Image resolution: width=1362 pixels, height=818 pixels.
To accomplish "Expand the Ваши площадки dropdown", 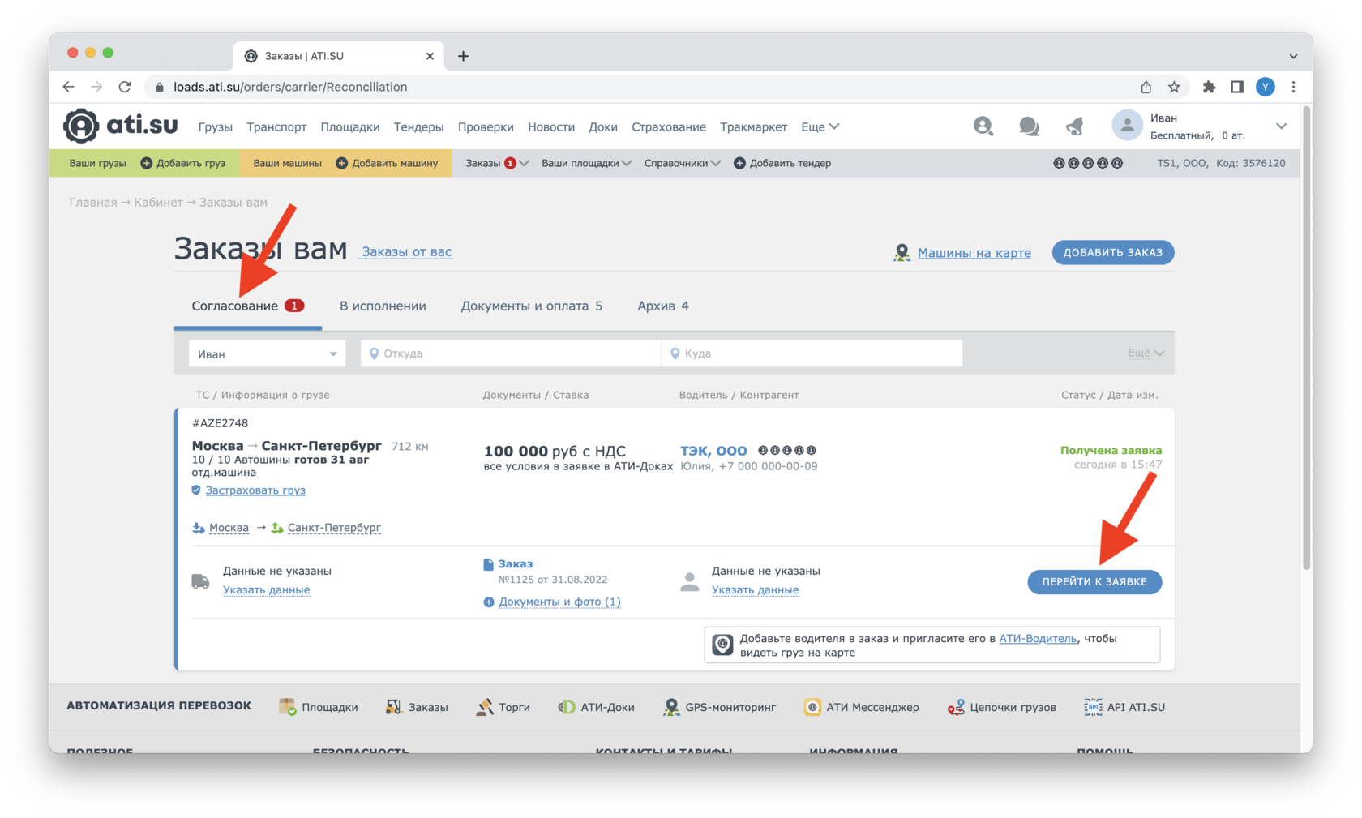I will pyautogui.click(x=586, y=163).
